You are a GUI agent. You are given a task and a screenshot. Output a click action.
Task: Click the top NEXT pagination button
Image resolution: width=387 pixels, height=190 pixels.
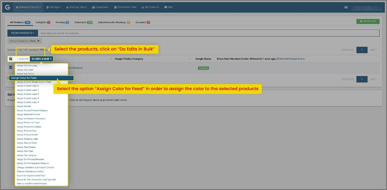pos(374,50)
